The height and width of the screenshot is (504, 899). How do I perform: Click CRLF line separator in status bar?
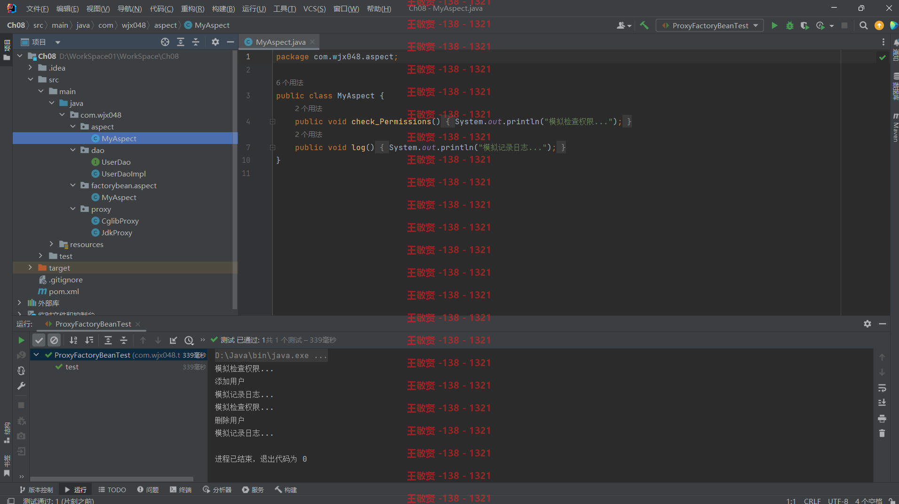click(x=812, y=501)
